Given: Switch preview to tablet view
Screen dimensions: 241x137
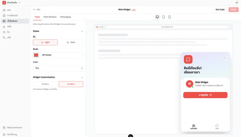Looking at the screenshot, I should coord(163,17).
